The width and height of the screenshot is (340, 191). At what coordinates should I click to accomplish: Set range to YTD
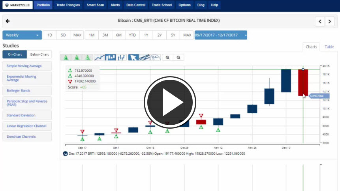[x=132, y=35]
